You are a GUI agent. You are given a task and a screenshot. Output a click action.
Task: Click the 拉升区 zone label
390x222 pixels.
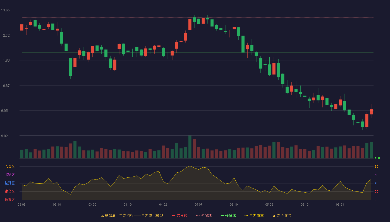pyautogui.click(x=9, y=183)
